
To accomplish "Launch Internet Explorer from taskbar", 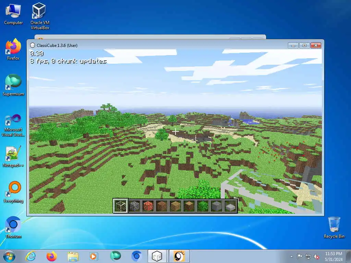I will [31, 256].
